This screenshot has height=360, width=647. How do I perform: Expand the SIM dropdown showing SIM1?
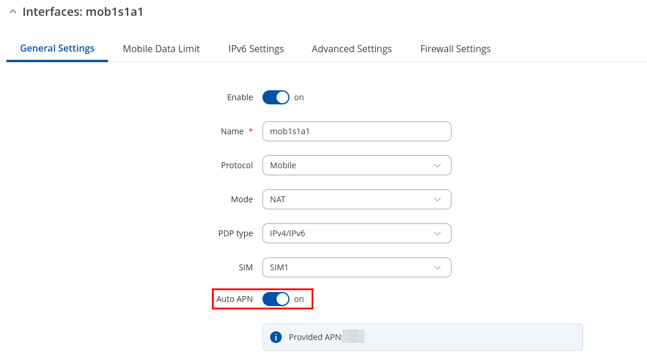point(356,267)
